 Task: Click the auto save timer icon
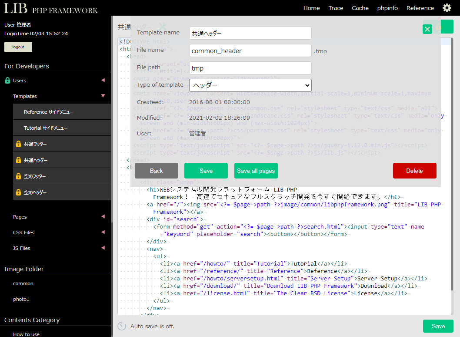(x=122, y=326)
